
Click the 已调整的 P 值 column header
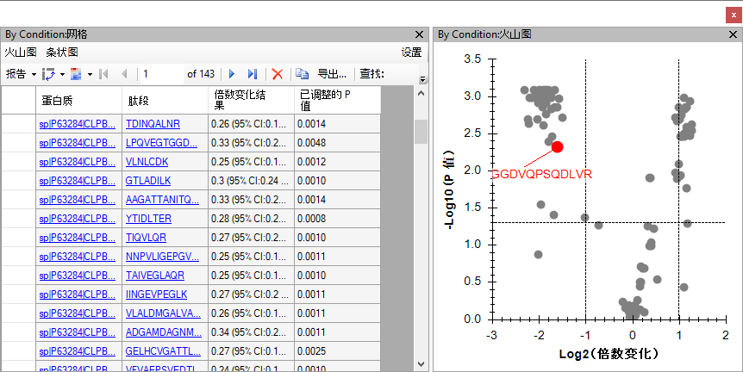click(337, 101)
